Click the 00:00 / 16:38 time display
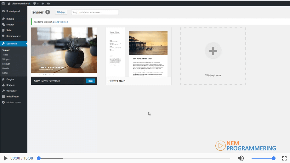The image size is (290, 163). pyautogui.click(x=22, y=158)
